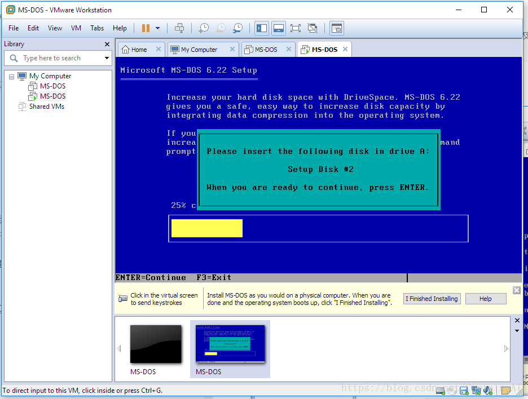
Task: Click the revert to snapshot icon
Action: pyautogui.click(x=221, y=28)
